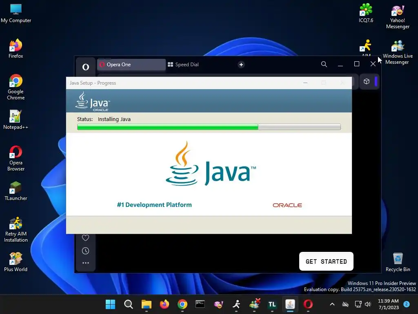Maximize the Opera browser window
The height and width of the screenshot is (314, 418).
click(x=356, y=64)
